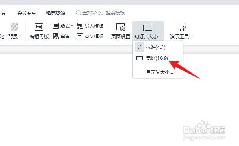Click the 本文模板 template icon

80,36
